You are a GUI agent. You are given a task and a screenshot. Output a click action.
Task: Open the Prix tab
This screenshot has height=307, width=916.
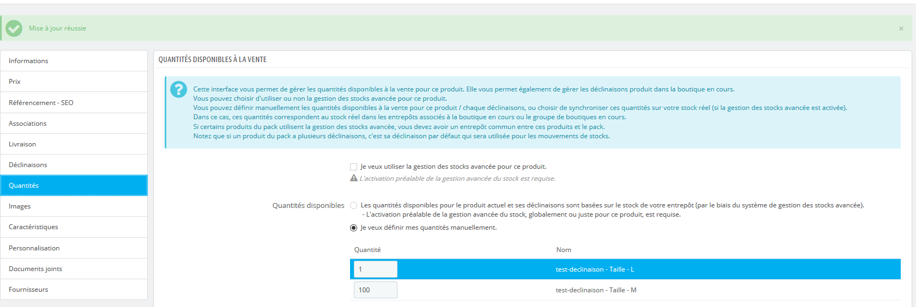(74, 82)
